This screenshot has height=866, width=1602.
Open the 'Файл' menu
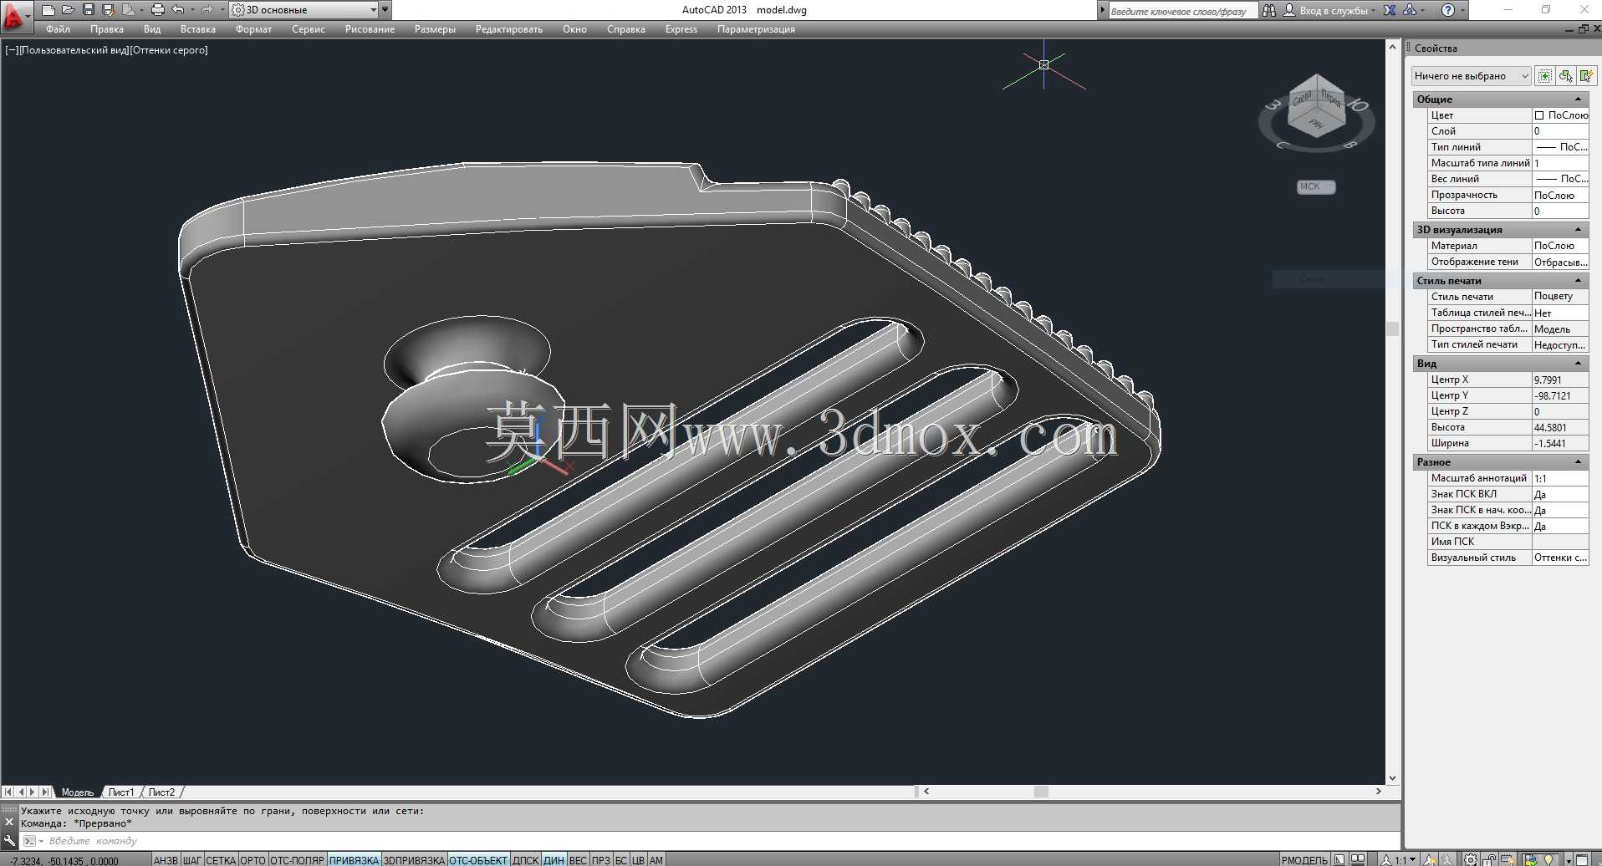[x=58, y=29]
